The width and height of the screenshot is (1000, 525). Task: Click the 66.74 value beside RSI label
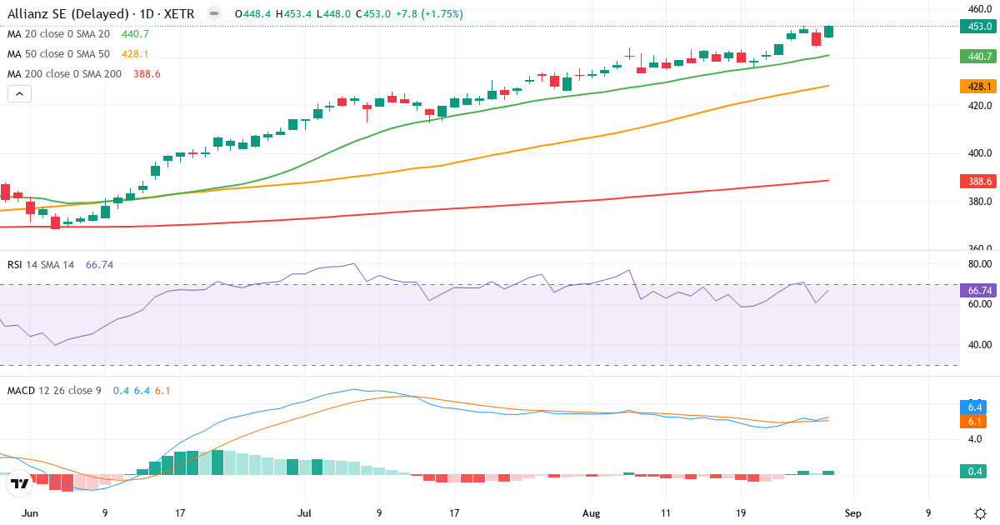pyautogui.click(x=99, y=264)
